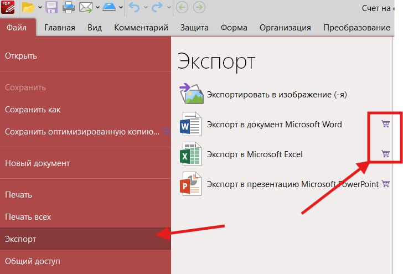Click the save floppy disk icon

51,8
